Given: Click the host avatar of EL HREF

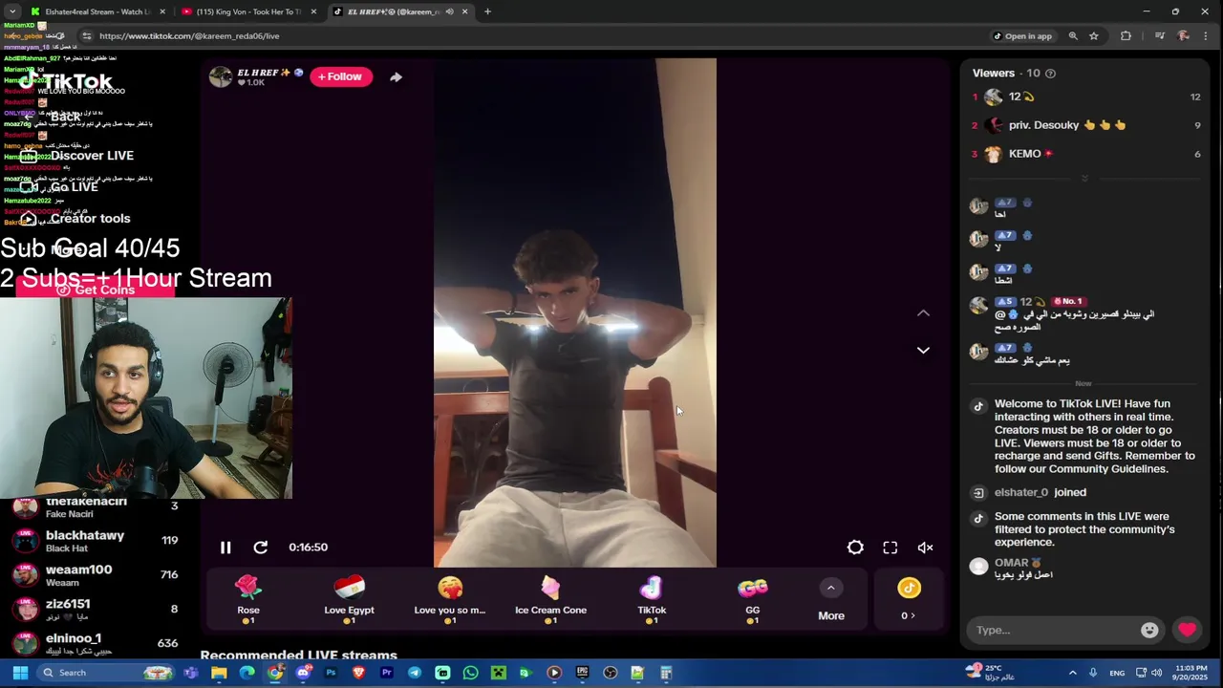Looking at the screenshot, I should [221, 77].
